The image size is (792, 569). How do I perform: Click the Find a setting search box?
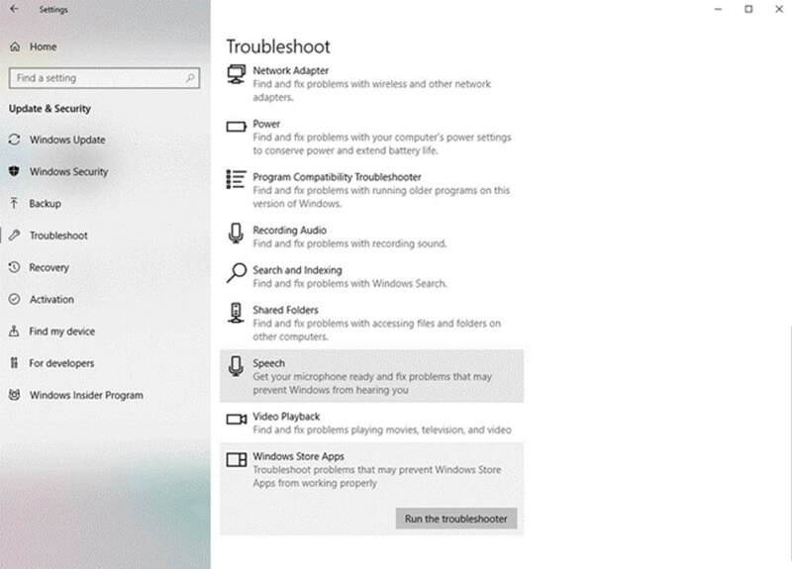(x=104, y=78)
